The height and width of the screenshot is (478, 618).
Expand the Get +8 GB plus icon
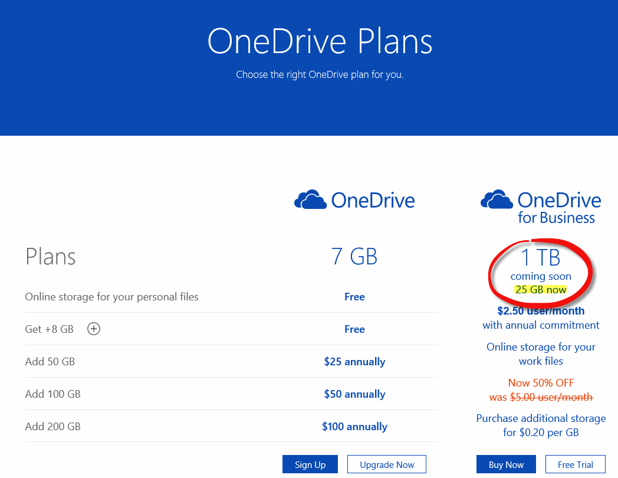coord(94,329)
